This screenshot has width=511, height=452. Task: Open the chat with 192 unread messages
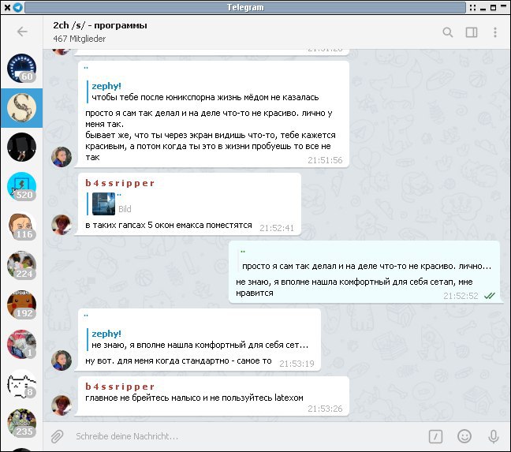pyautogui.click(x=21, y=304)
